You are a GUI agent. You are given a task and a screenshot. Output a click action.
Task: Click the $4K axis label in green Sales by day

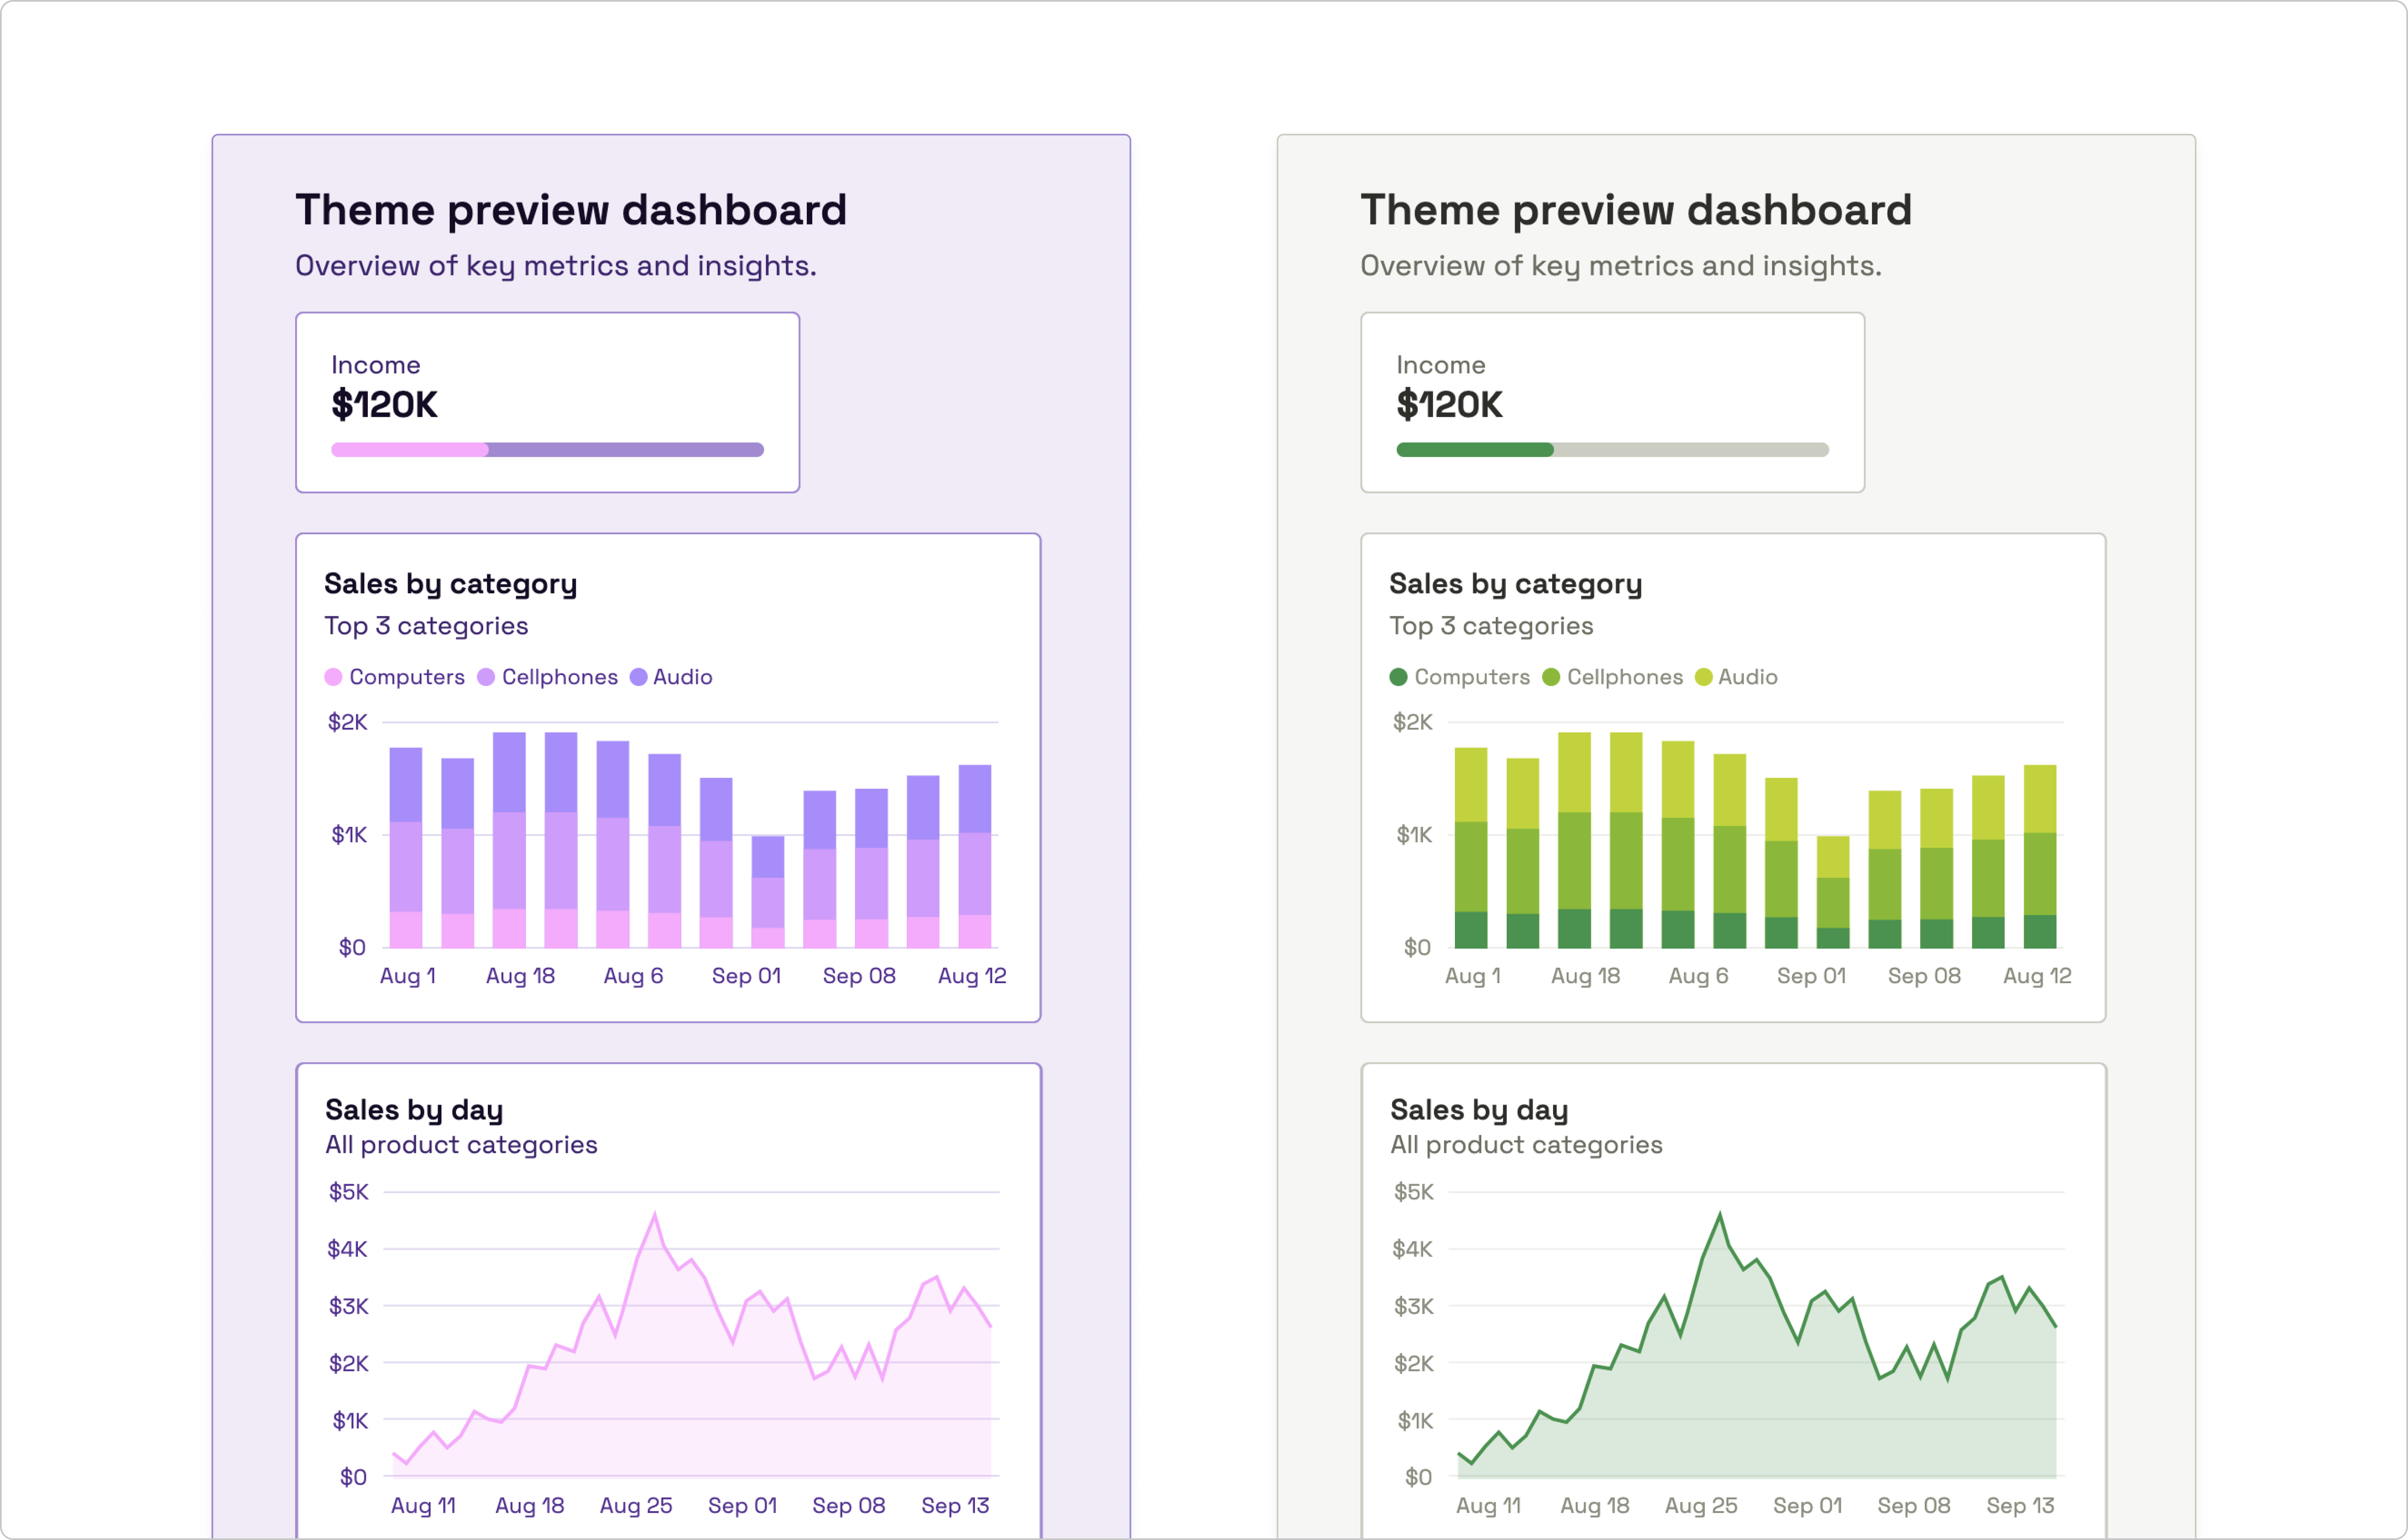(x=1412, y=1249)
